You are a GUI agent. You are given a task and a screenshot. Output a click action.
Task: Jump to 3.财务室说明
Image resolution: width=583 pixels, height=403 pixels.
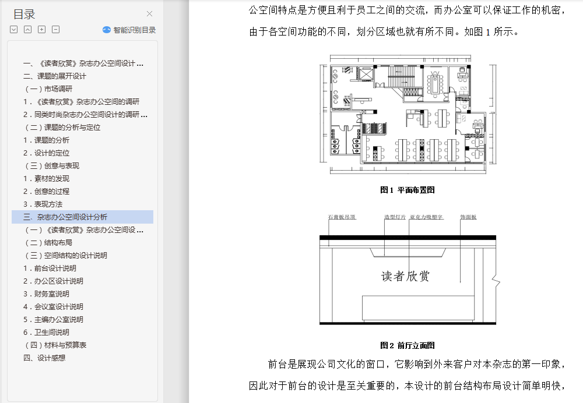click(x=46, y=294)
